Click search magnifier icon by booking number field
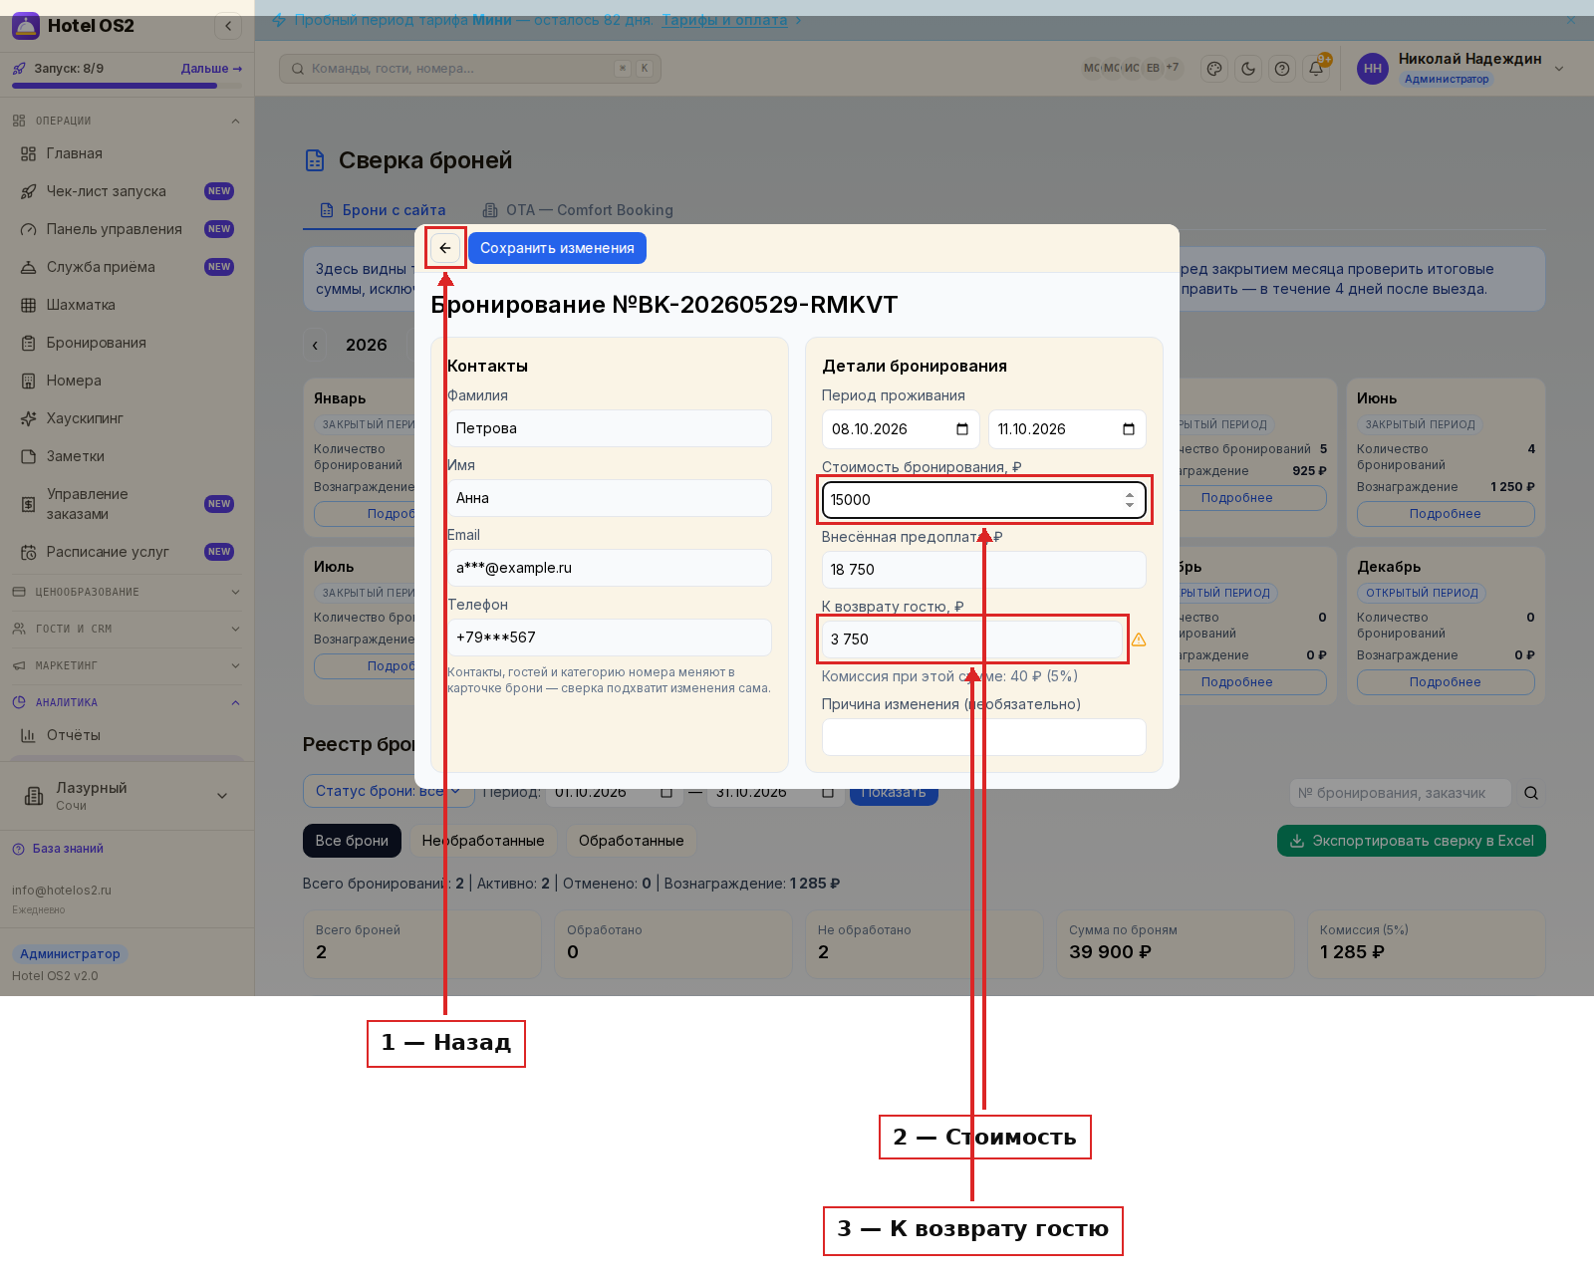 coord(1531,793)
